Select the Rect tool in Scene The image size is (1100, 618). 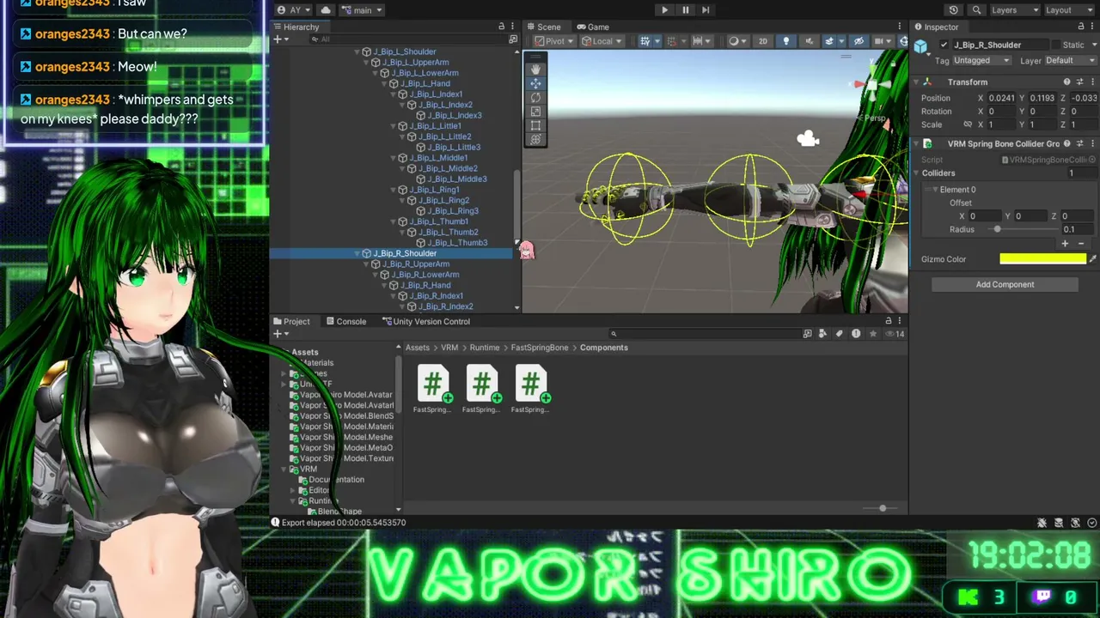pyautogui.click(x=535, y=125)
